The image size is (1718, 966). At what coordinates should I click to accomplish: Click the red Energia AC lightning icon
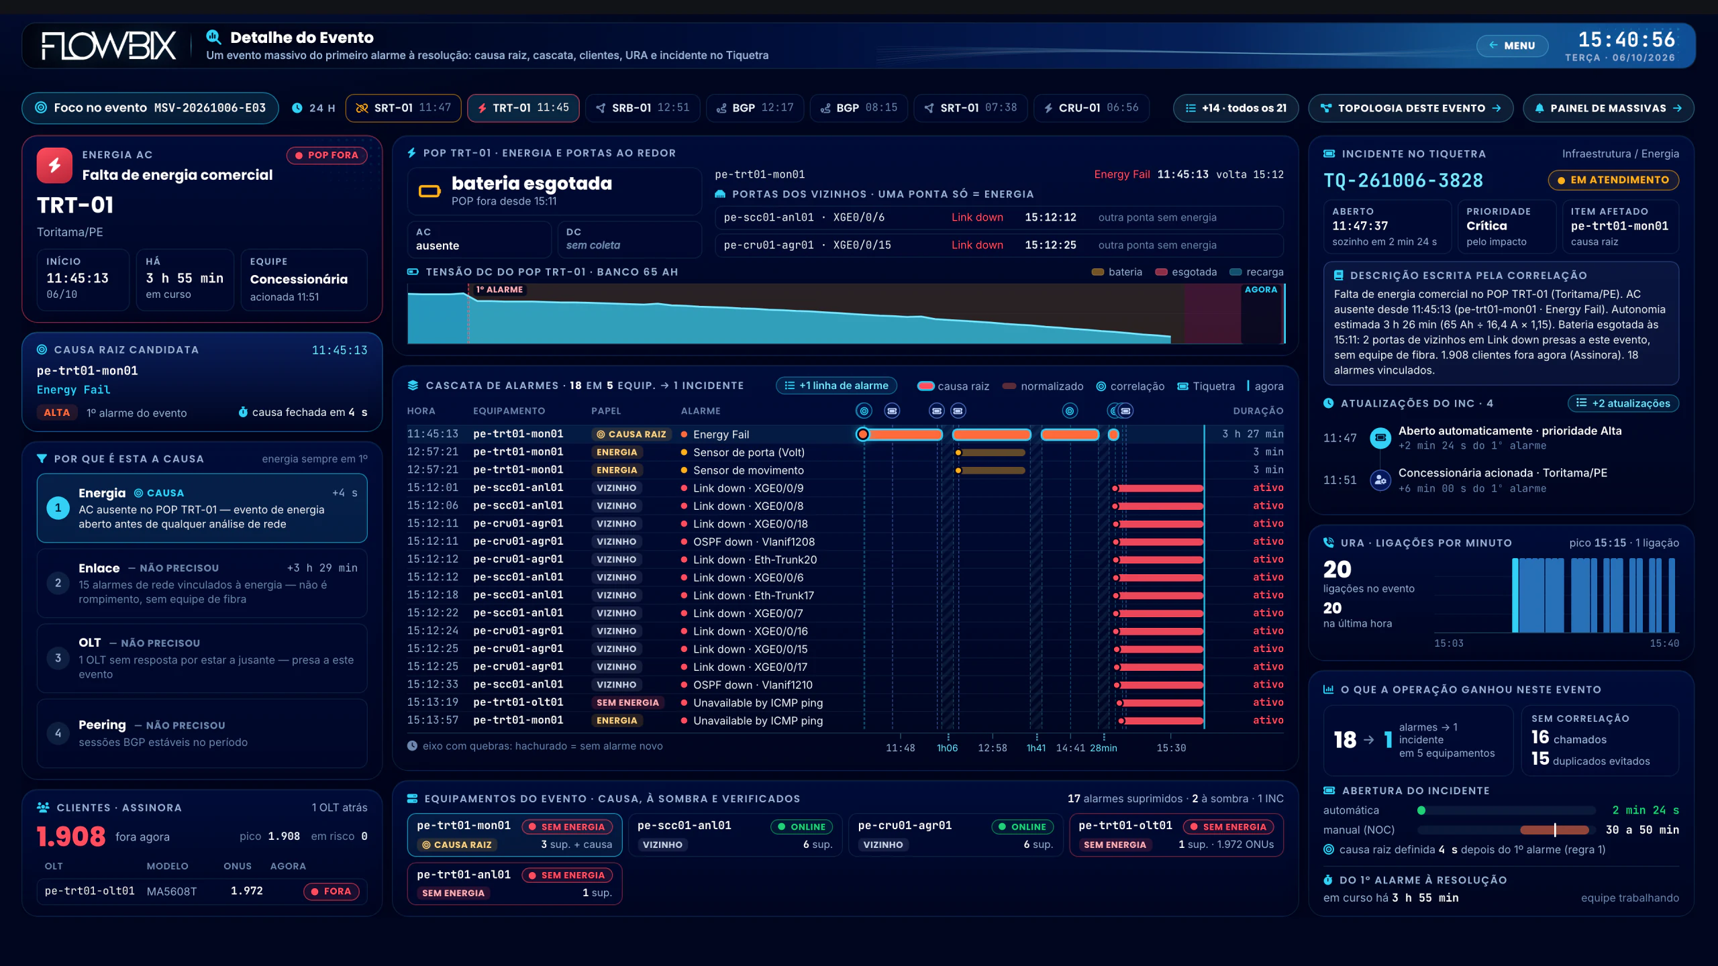[x=54, y=165]
